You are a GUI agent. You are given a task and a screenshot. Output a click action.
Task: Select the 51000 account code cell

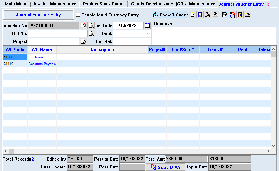15,57
